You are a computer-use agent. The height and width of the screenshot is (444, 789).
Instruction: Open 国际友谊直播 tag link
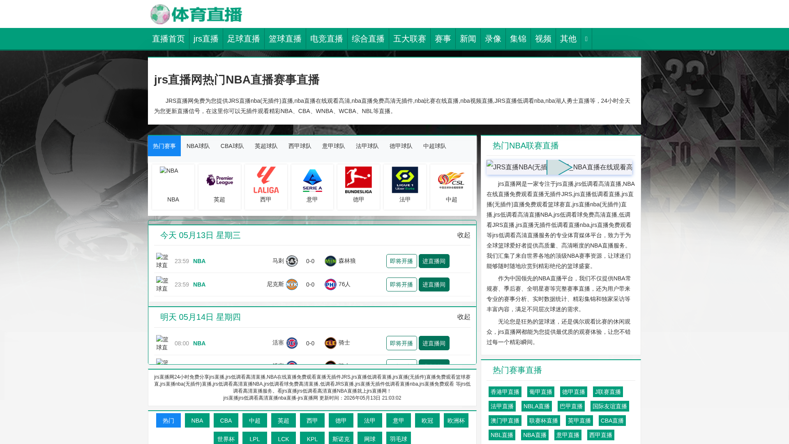(x=610, y=406)
